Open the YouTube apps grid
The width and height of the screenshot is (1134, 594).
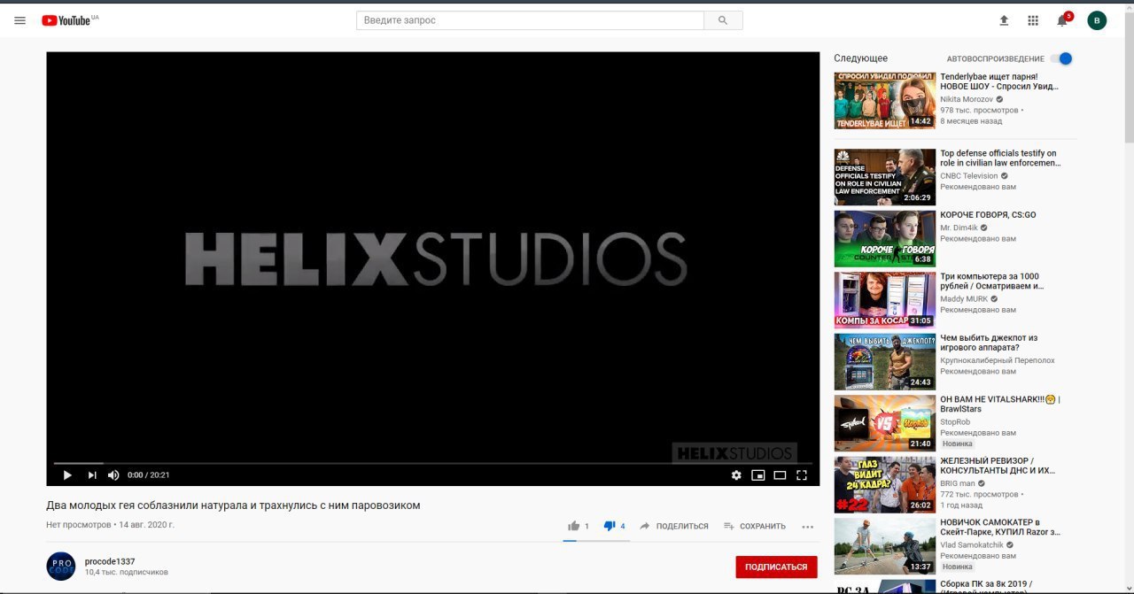pyautogui.click(x=1033, y=20)
